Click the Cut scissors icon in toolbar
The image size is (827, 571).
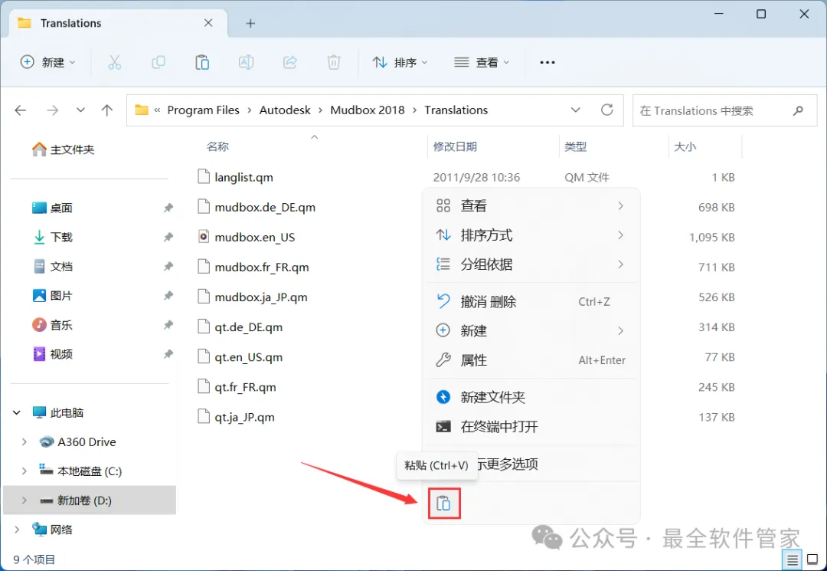pos(114,62)
